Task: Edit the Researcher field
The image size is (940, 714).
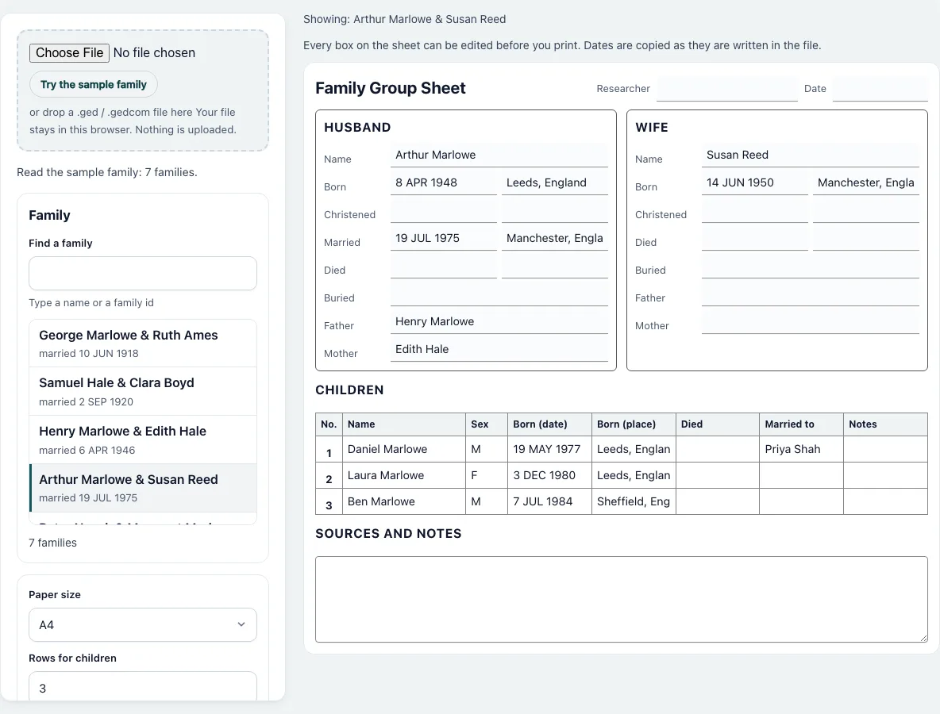Action: 726,89
